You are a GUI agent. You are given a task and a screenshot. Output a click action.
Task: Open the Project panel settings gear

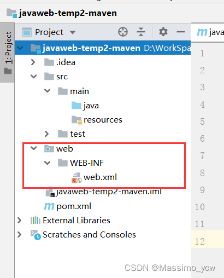pyautogui.click(x=163, y=32)
